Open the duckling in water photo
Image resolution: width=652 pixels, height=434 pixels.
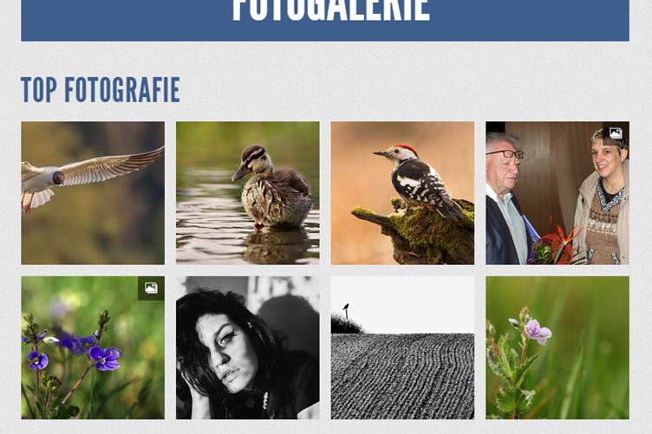(x=248, y=193)
